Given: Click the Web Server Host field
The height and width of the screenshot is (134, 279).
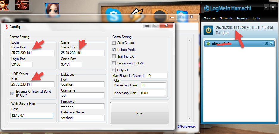Looking at the screenshot, I should tap(32, 115).
